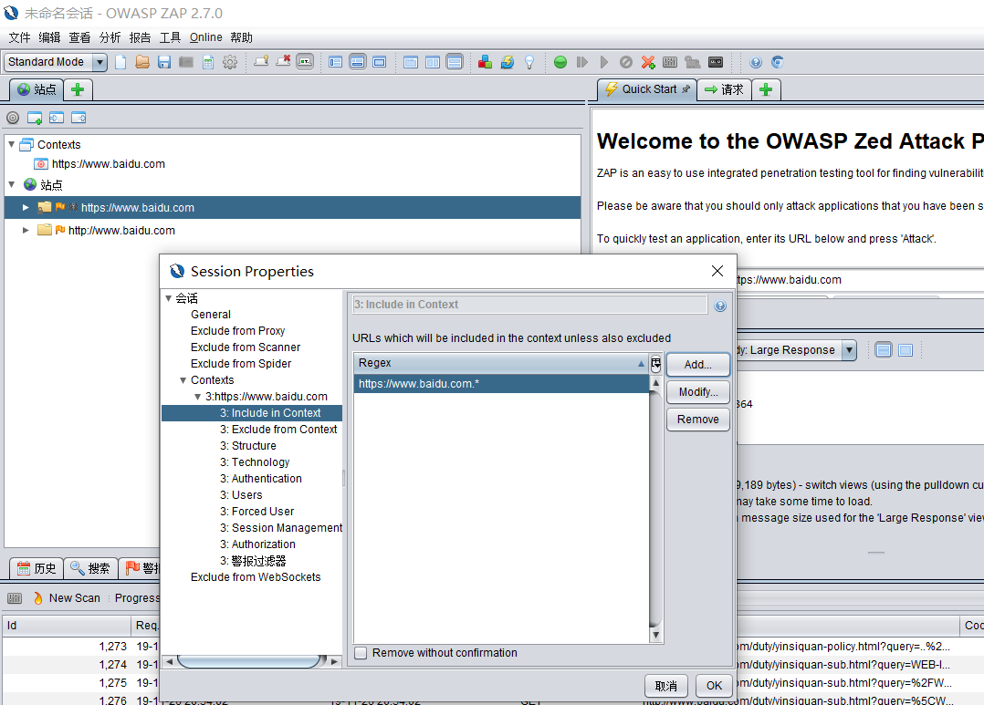Viewport: 984px width, 705px height.
Task: Click the help icon in Session Properties
Action: 720,306
